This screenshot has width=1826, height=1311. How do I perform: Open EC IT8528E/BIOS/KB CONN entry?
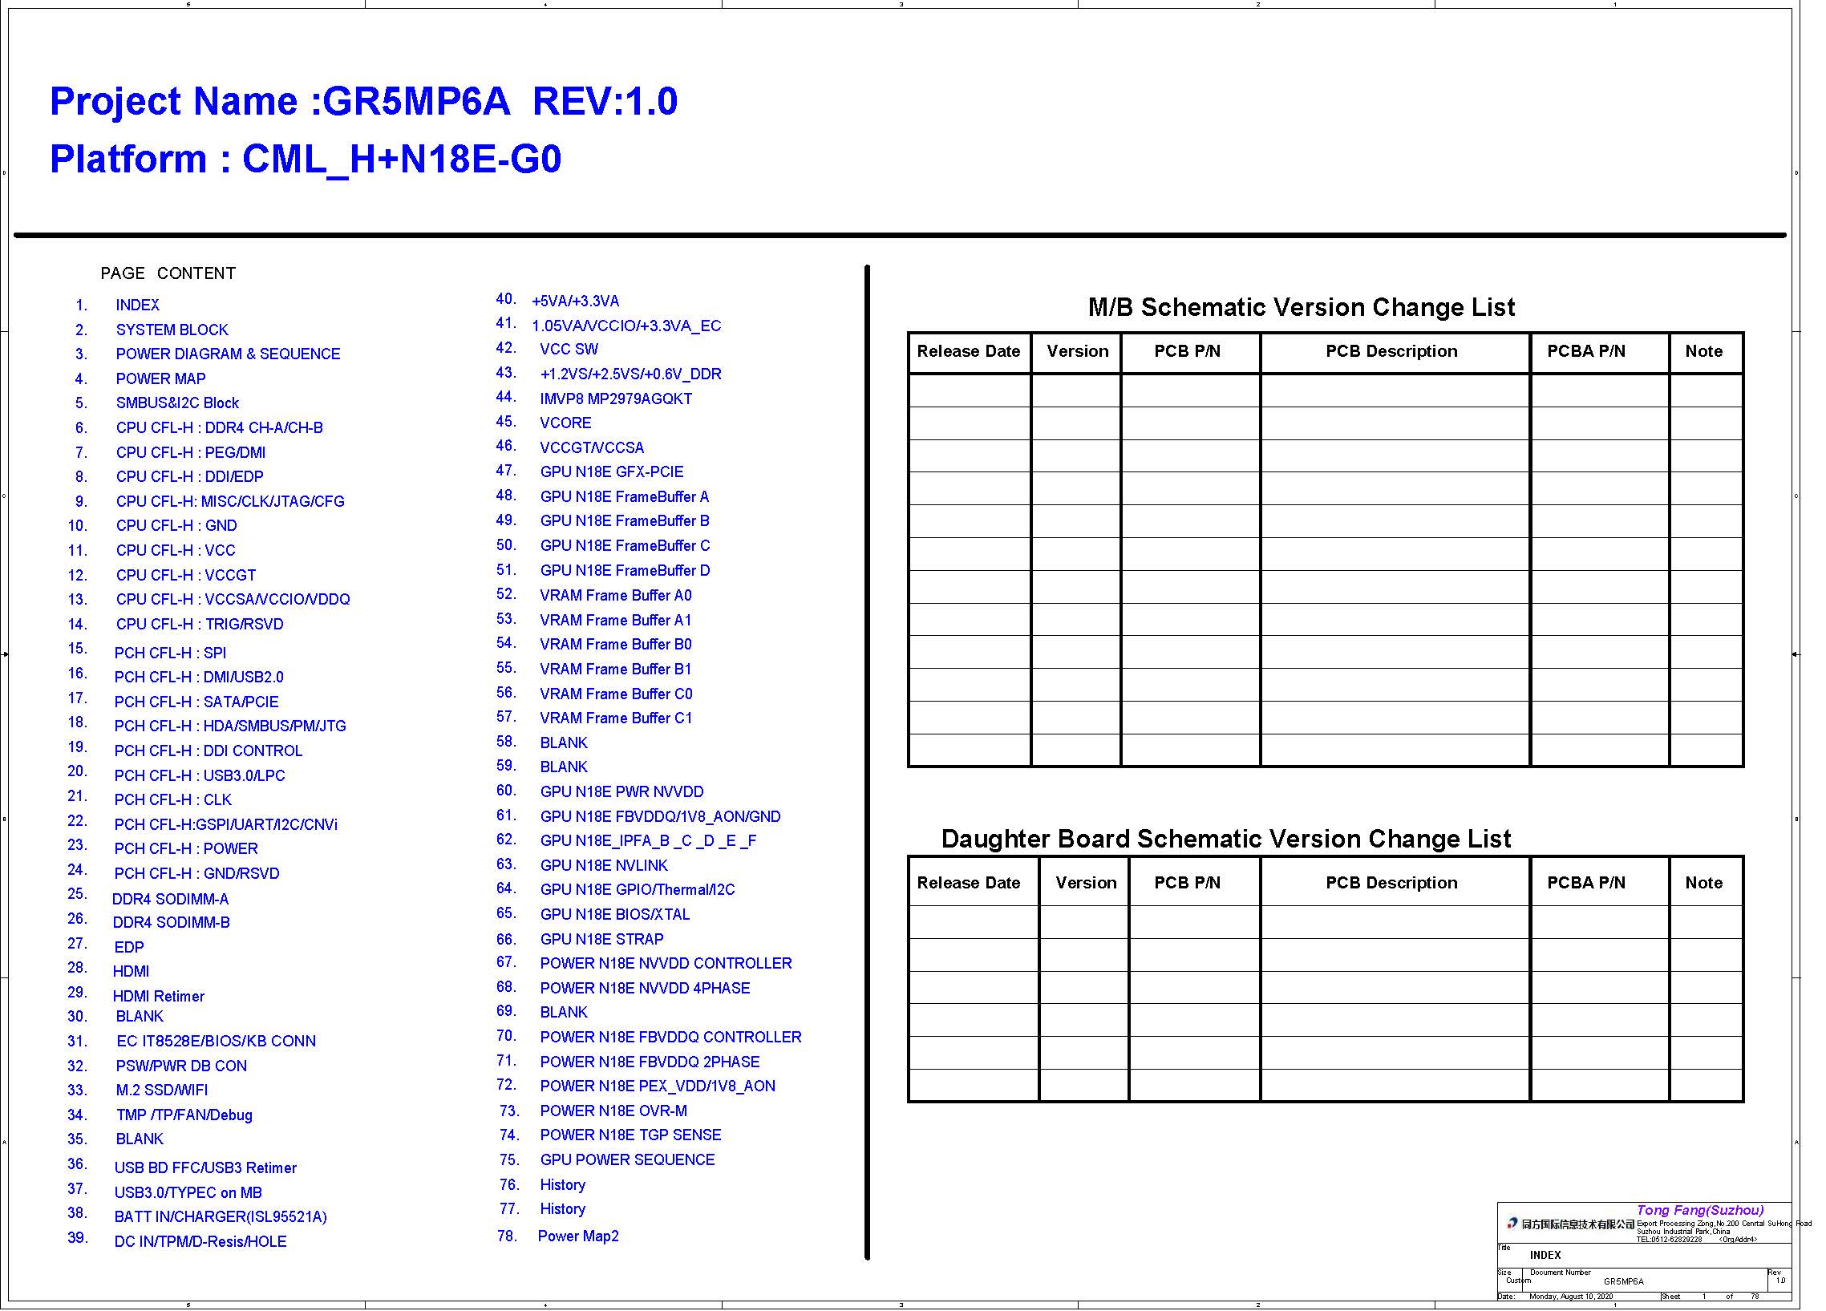[x=217, y=1043]
